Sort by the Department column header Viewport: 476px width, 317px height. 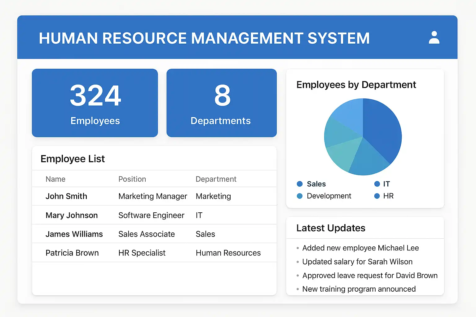tap(216, 179)
